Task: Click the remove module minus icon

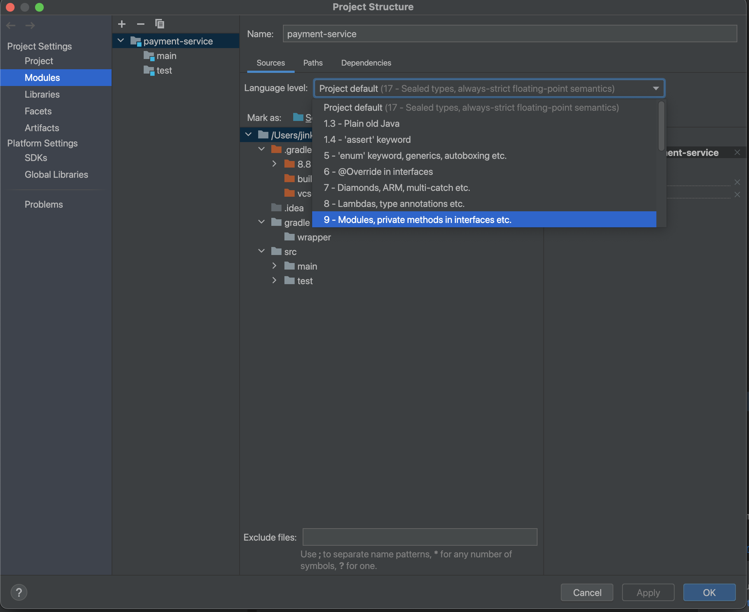Action: 141,24
